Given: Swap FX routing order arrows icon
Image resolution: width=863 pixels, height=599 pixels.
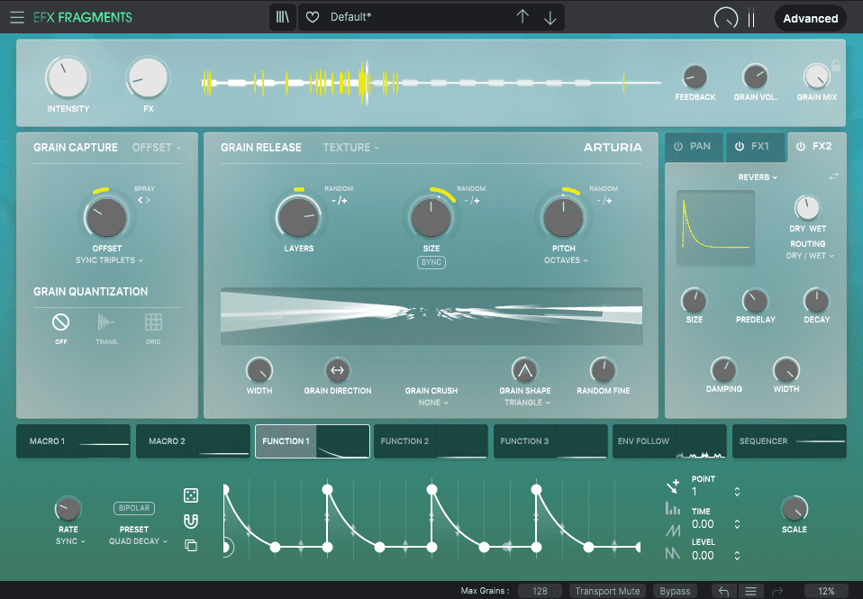Looking at the screenshot, I should tap(834, 177).
